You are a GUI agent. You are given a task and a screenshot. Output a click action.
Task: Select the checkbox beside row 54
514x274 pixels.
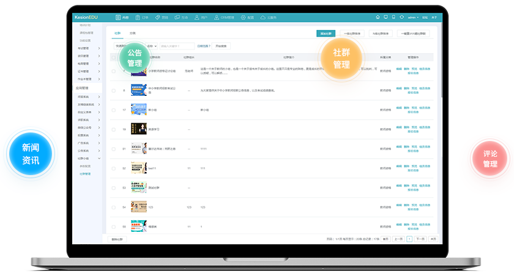[113, 207]
